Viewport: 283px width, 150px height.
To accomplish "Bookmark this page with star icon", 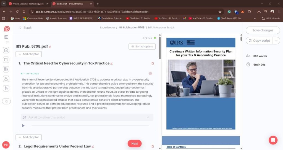I will click(x=220, y=12).
